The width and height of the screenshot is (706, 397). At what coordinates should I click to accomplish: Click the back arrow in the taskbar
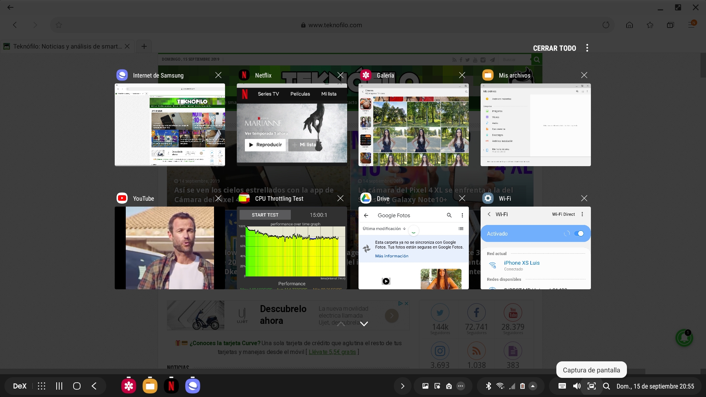[x=94, y=386]
